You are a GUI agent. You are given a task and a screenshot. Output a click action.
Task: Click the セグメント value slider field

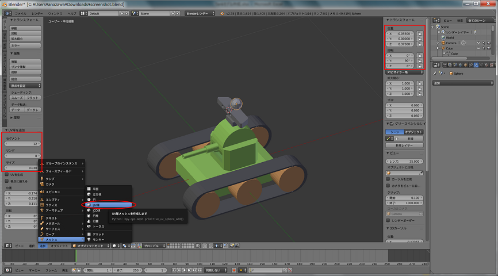point(22,144)
